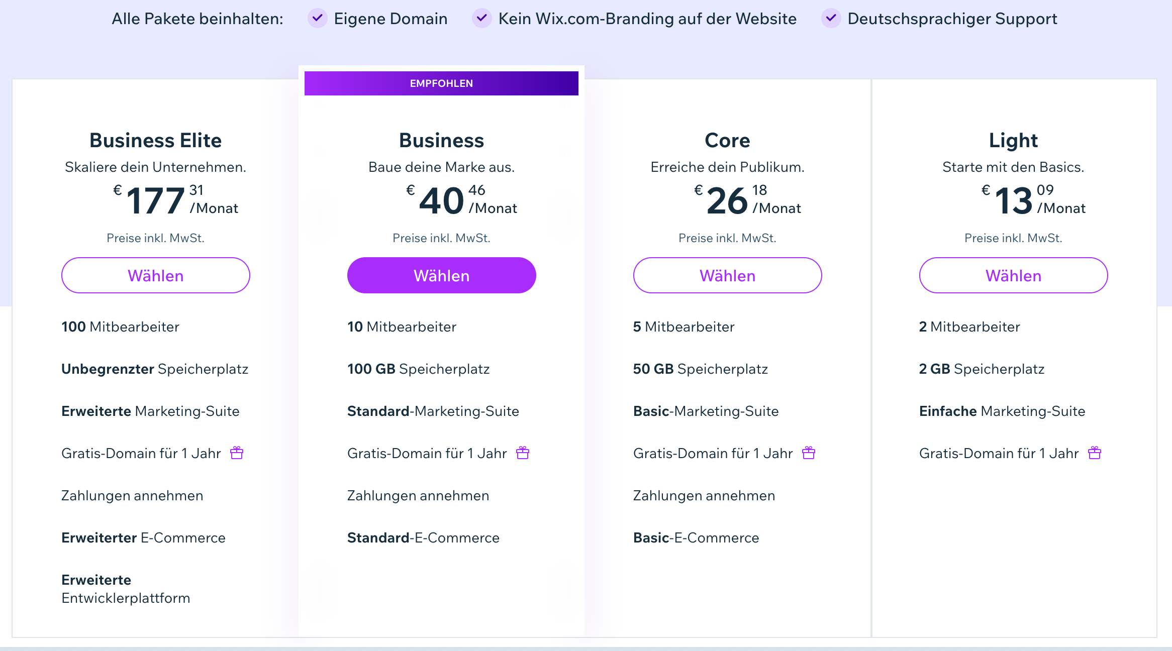The image size is (1172, 651).
Task: Click checkmark icon next to Kein Wix.com-Branding
Action: (x=482, y=19)
